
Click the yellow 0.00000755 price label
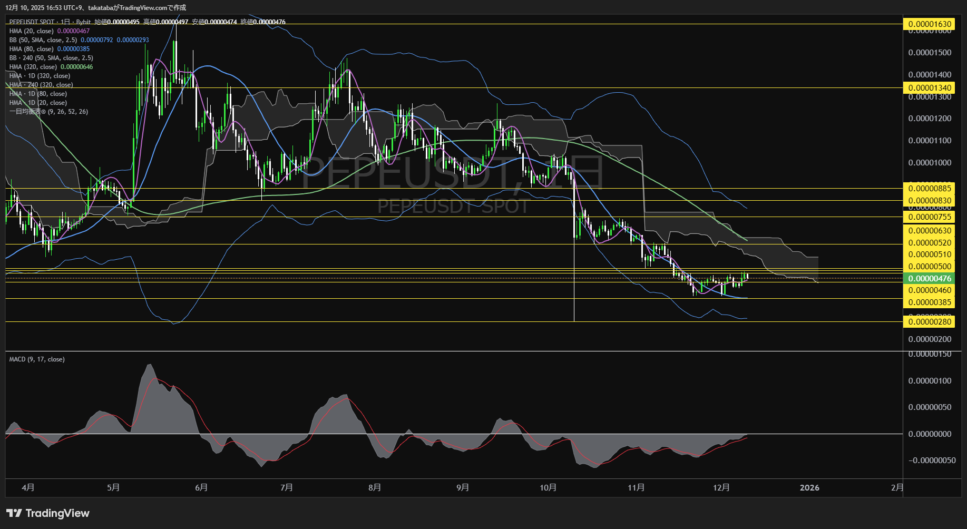(x=930, y=217)
